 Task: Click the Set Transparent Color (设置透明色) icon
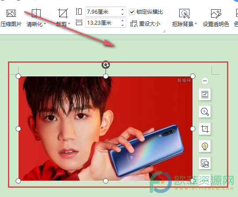(x=215, y=13)
